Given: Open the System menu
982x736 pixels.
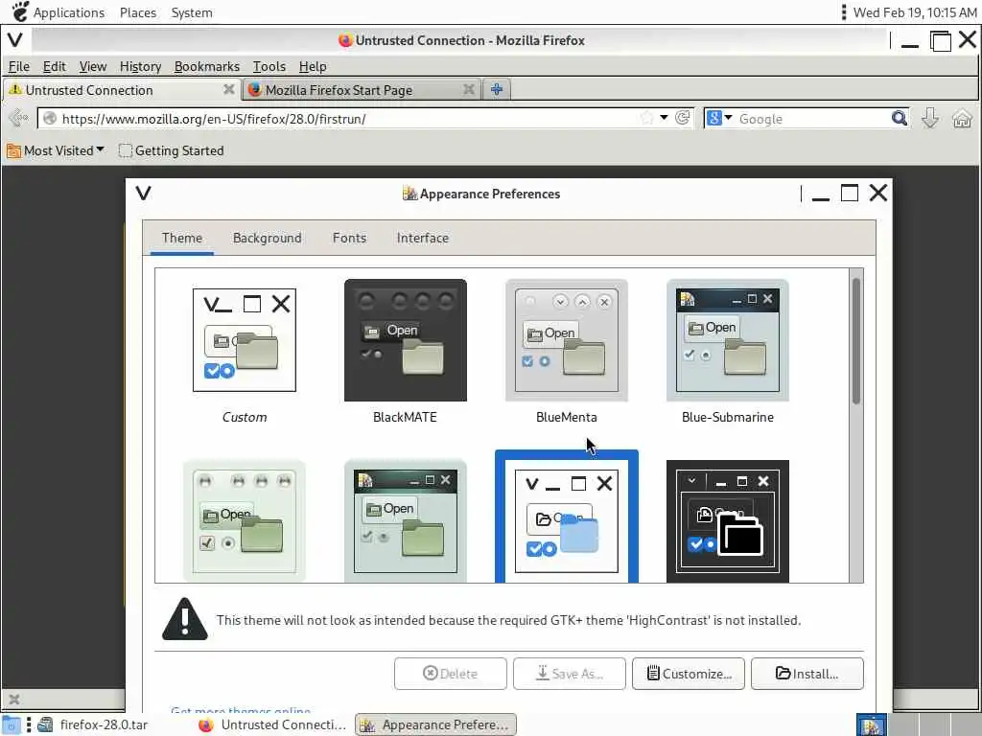Looking at the screenshot, I should click(192, 12).
